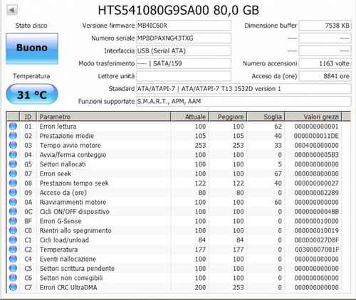Click raw value 0000000011DE
Screen dimensions: 356x300
pyautogui.click(x=316, y=136)
